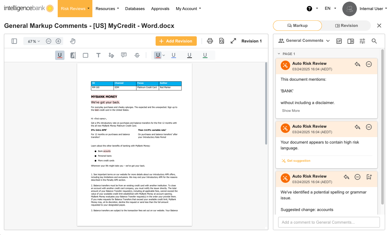Open document search magnifier in viewer toolbar
389x235 pixels.
coord(222,41)
